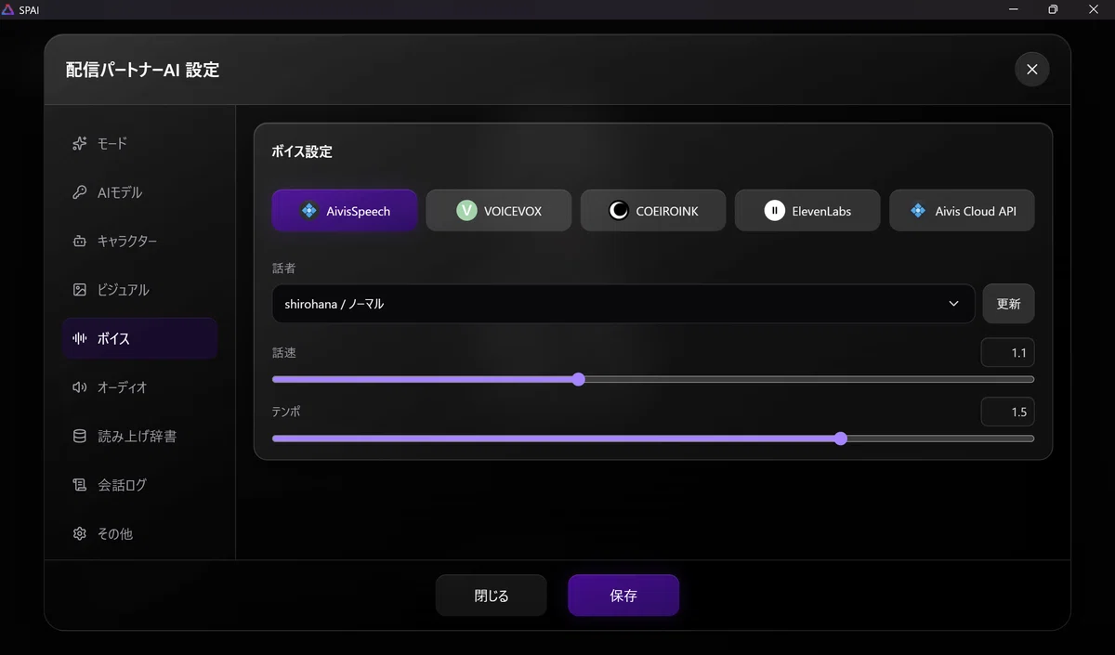This screenshot has width=1115, height=655.
Task: Close the settings dialog with X
Action: pyautogui.click(x=1031, y=70)
